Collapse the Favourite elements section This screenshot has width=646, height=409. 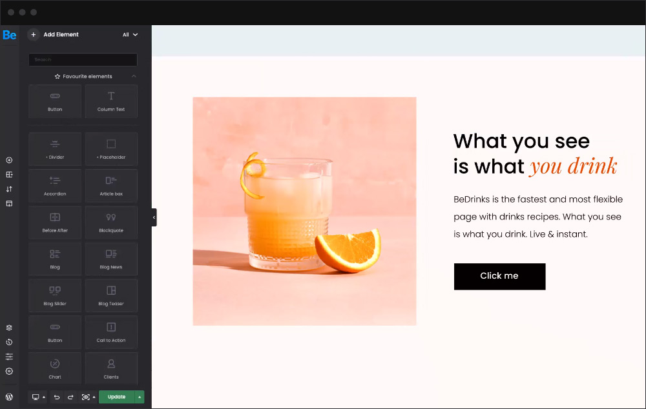click(134, 76)
